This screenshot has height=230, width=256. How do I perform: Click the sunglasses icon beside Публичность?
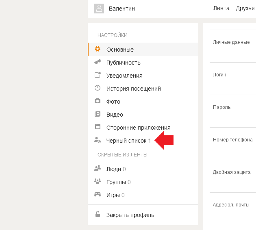[98, 62]
